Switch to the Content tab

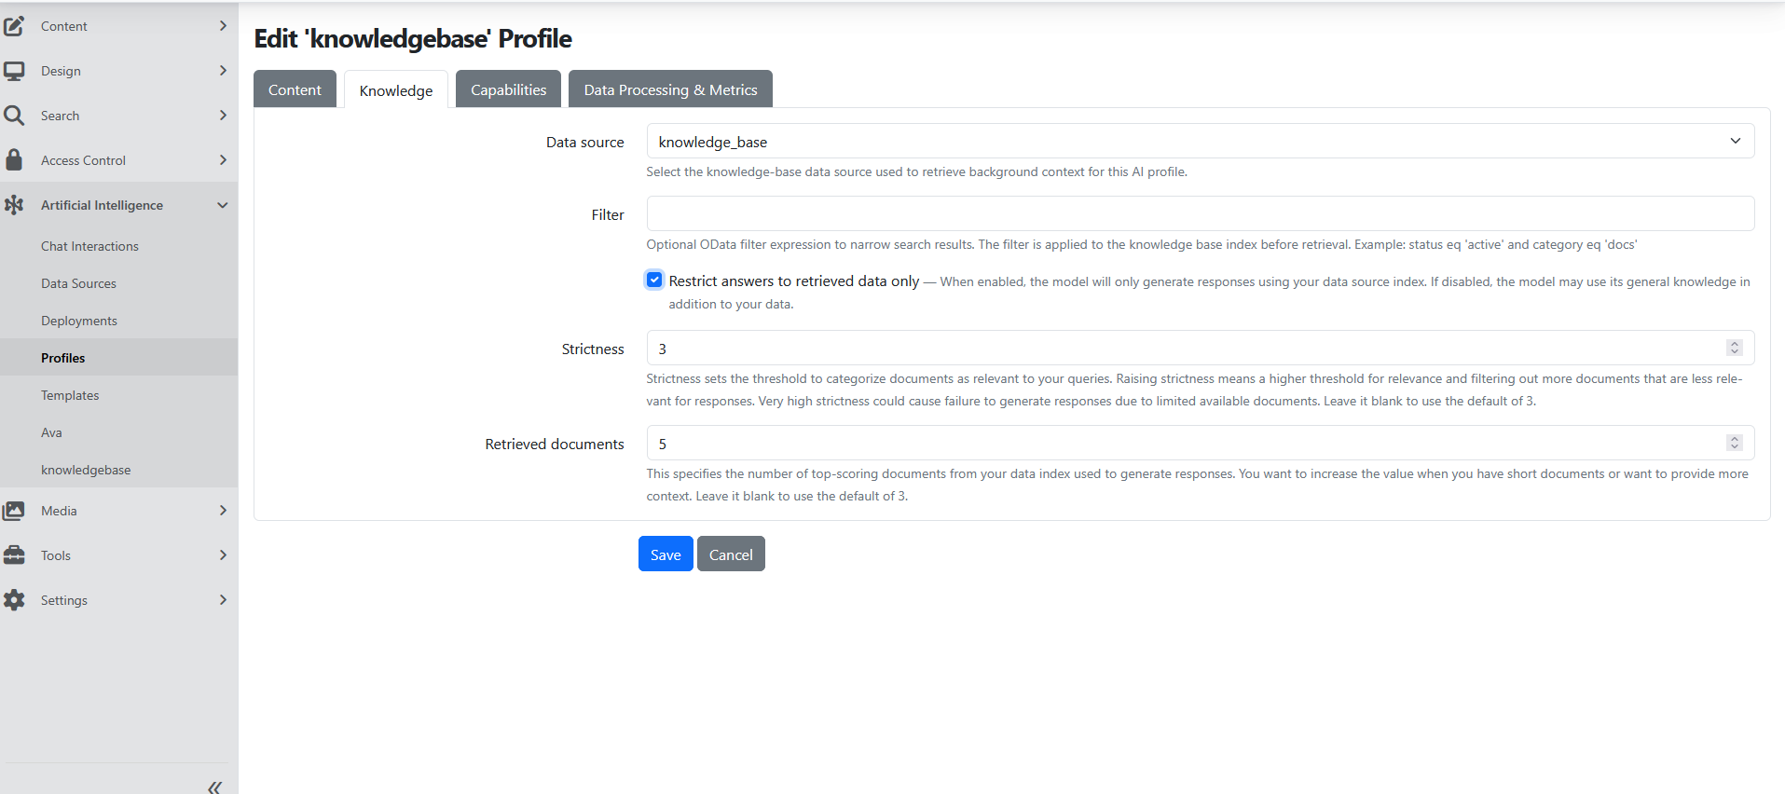tap(295, 89)
